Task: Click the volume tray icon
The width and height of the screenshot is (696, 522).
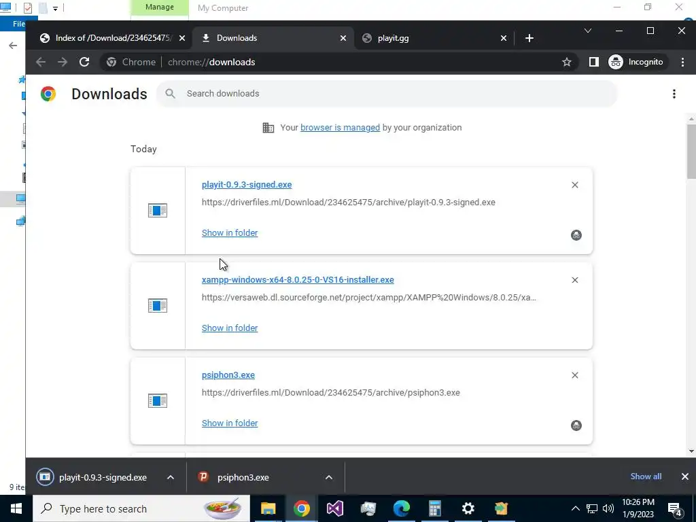Action: (x=608, y=508)
